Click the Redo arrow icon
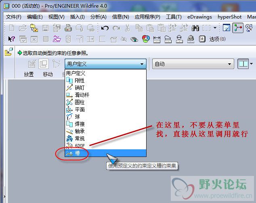The width and height of the screenshot is (256, 203). pos(116,28)
